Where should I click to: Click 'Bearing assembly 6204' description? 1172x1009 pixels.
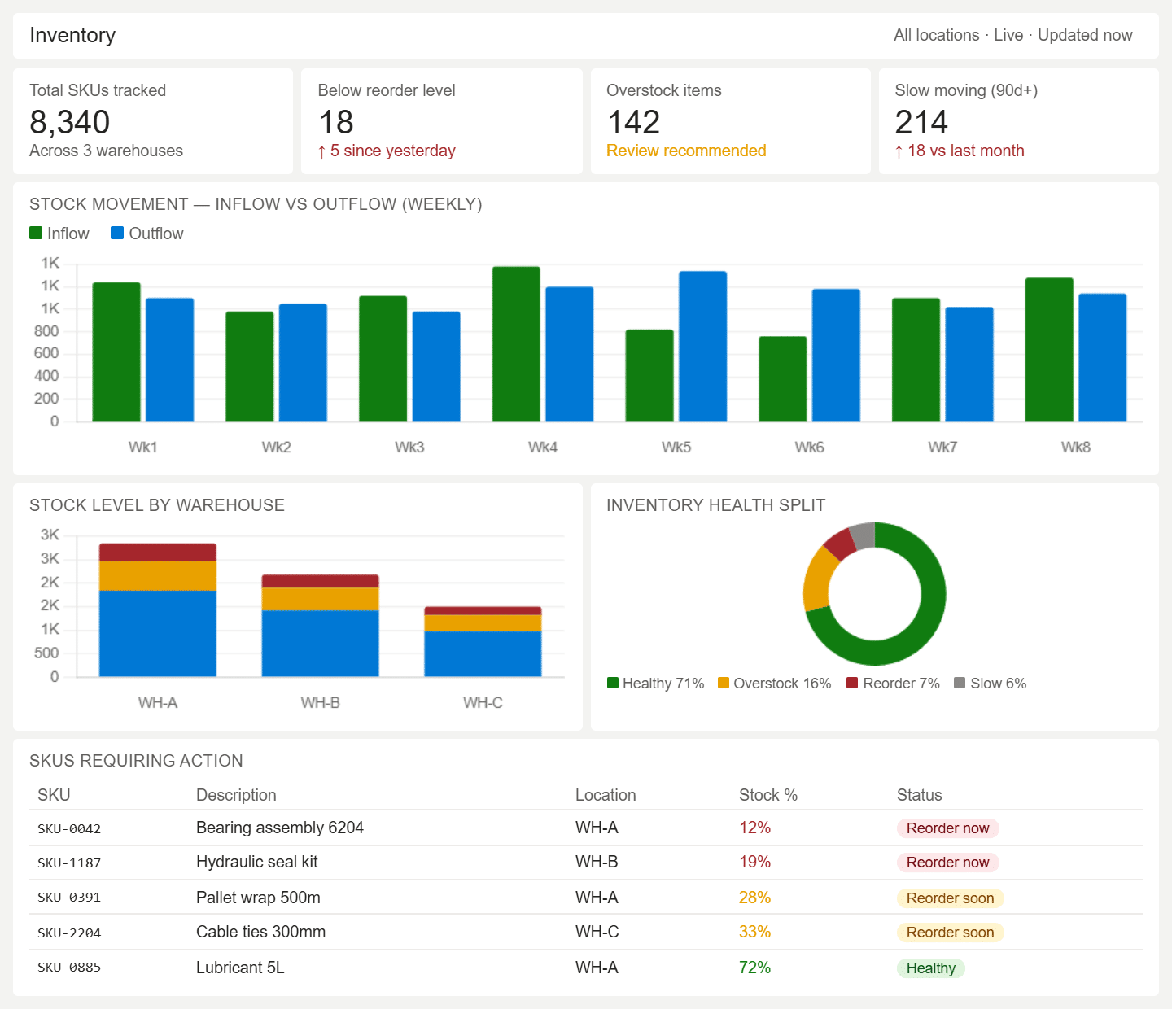tap(280, 828)
